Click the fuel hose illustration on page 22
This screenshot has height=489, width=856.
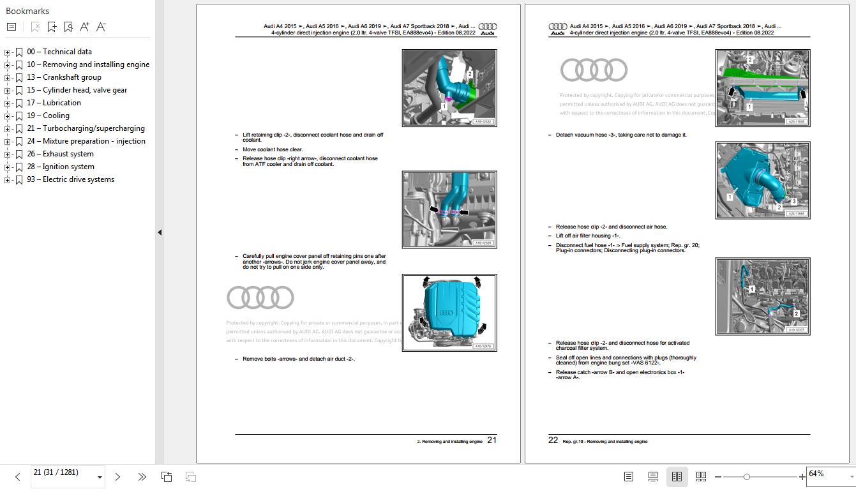(763, 296)
